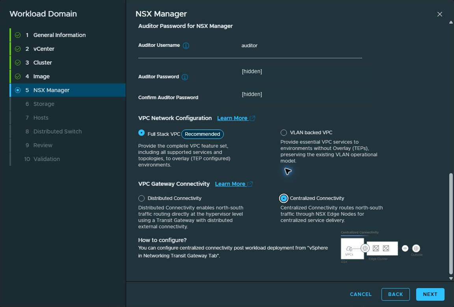Click the 'How to configure?' heading
454x307 pixels.
(162, 240)
